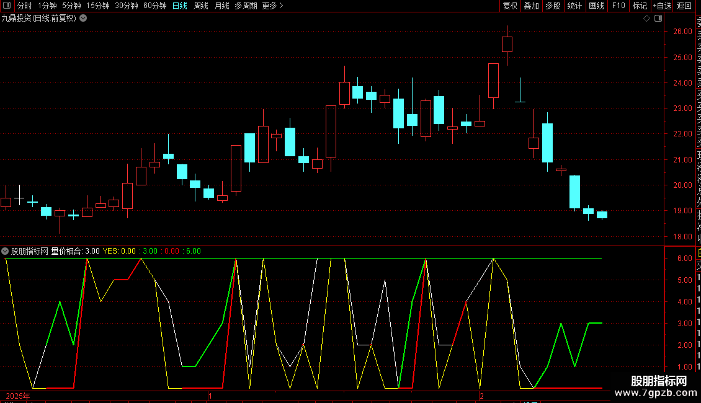Click the 返回 back button
The image size is (701, 403).
(684, 6)
